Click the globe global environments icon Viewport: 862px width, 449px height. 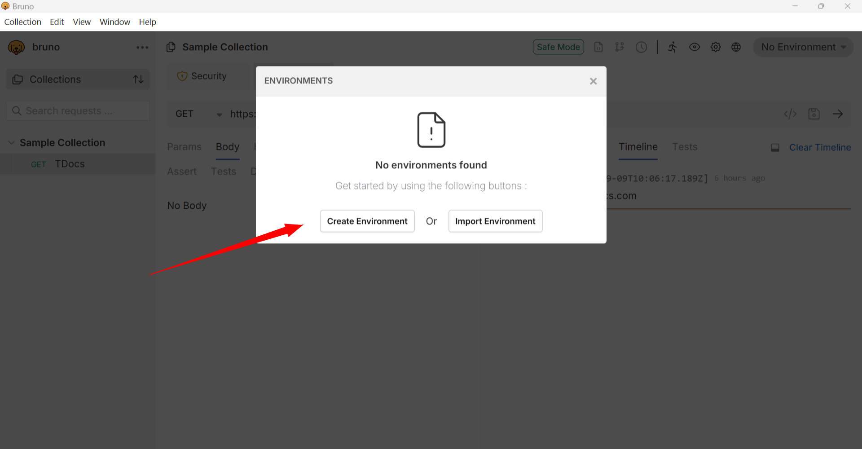click(736, 47)
